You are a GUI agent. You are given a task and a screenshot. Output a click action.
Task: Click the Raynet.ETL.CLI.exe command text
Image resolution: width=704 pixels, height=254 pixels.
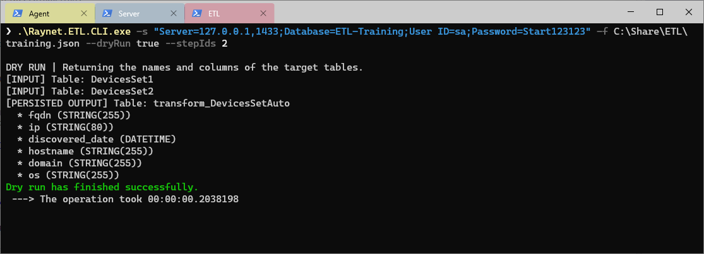[x=57, y=32]
